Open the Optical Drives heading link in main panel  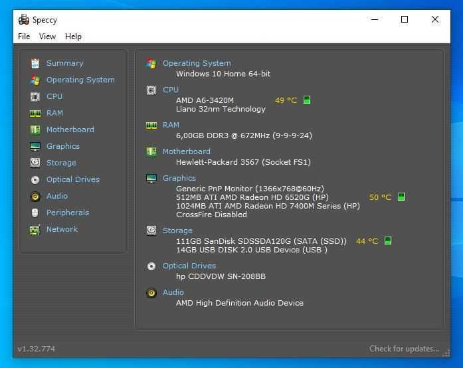(189, 266)
